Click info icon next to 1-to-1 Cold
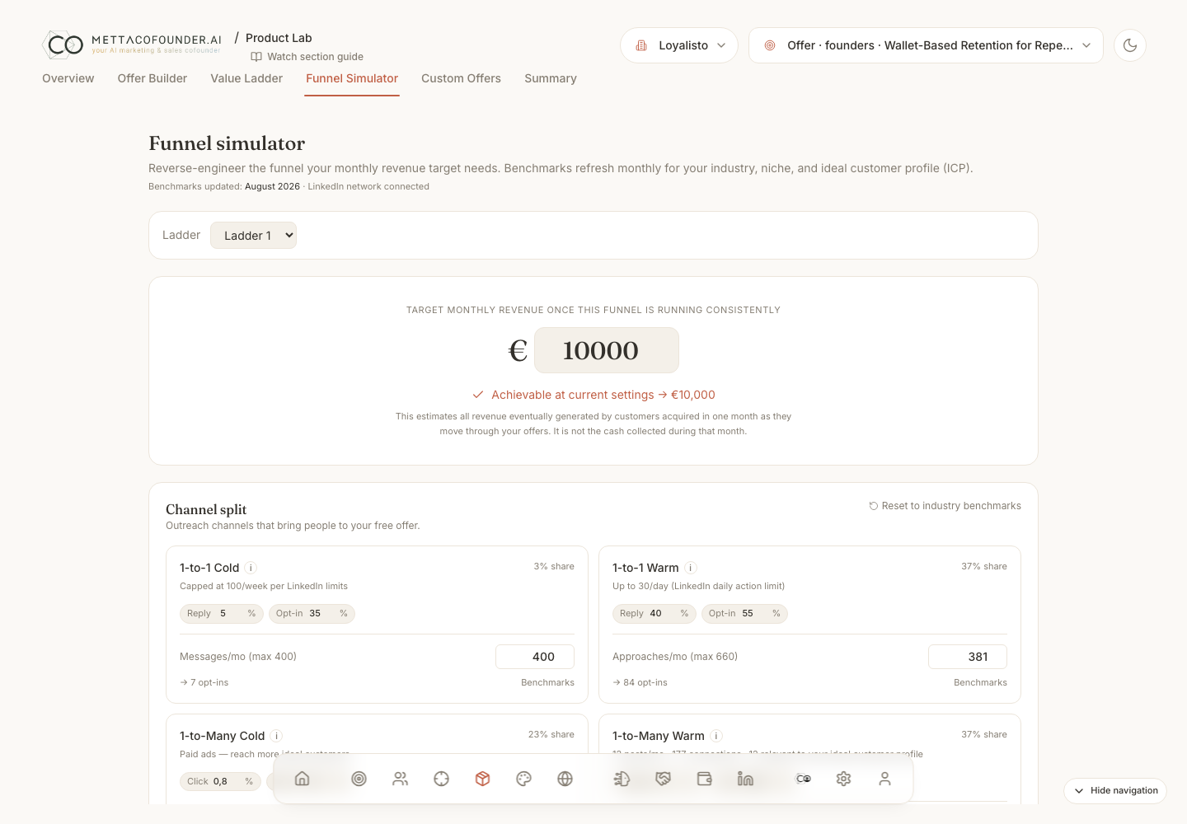 coord(251,568)
